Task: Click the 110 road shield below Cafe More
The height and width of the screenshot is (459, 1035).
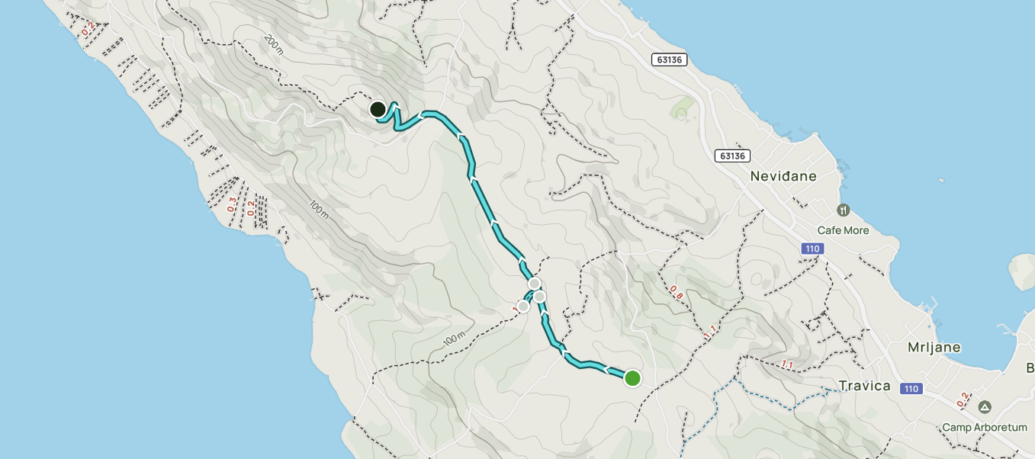Action: 812,249
